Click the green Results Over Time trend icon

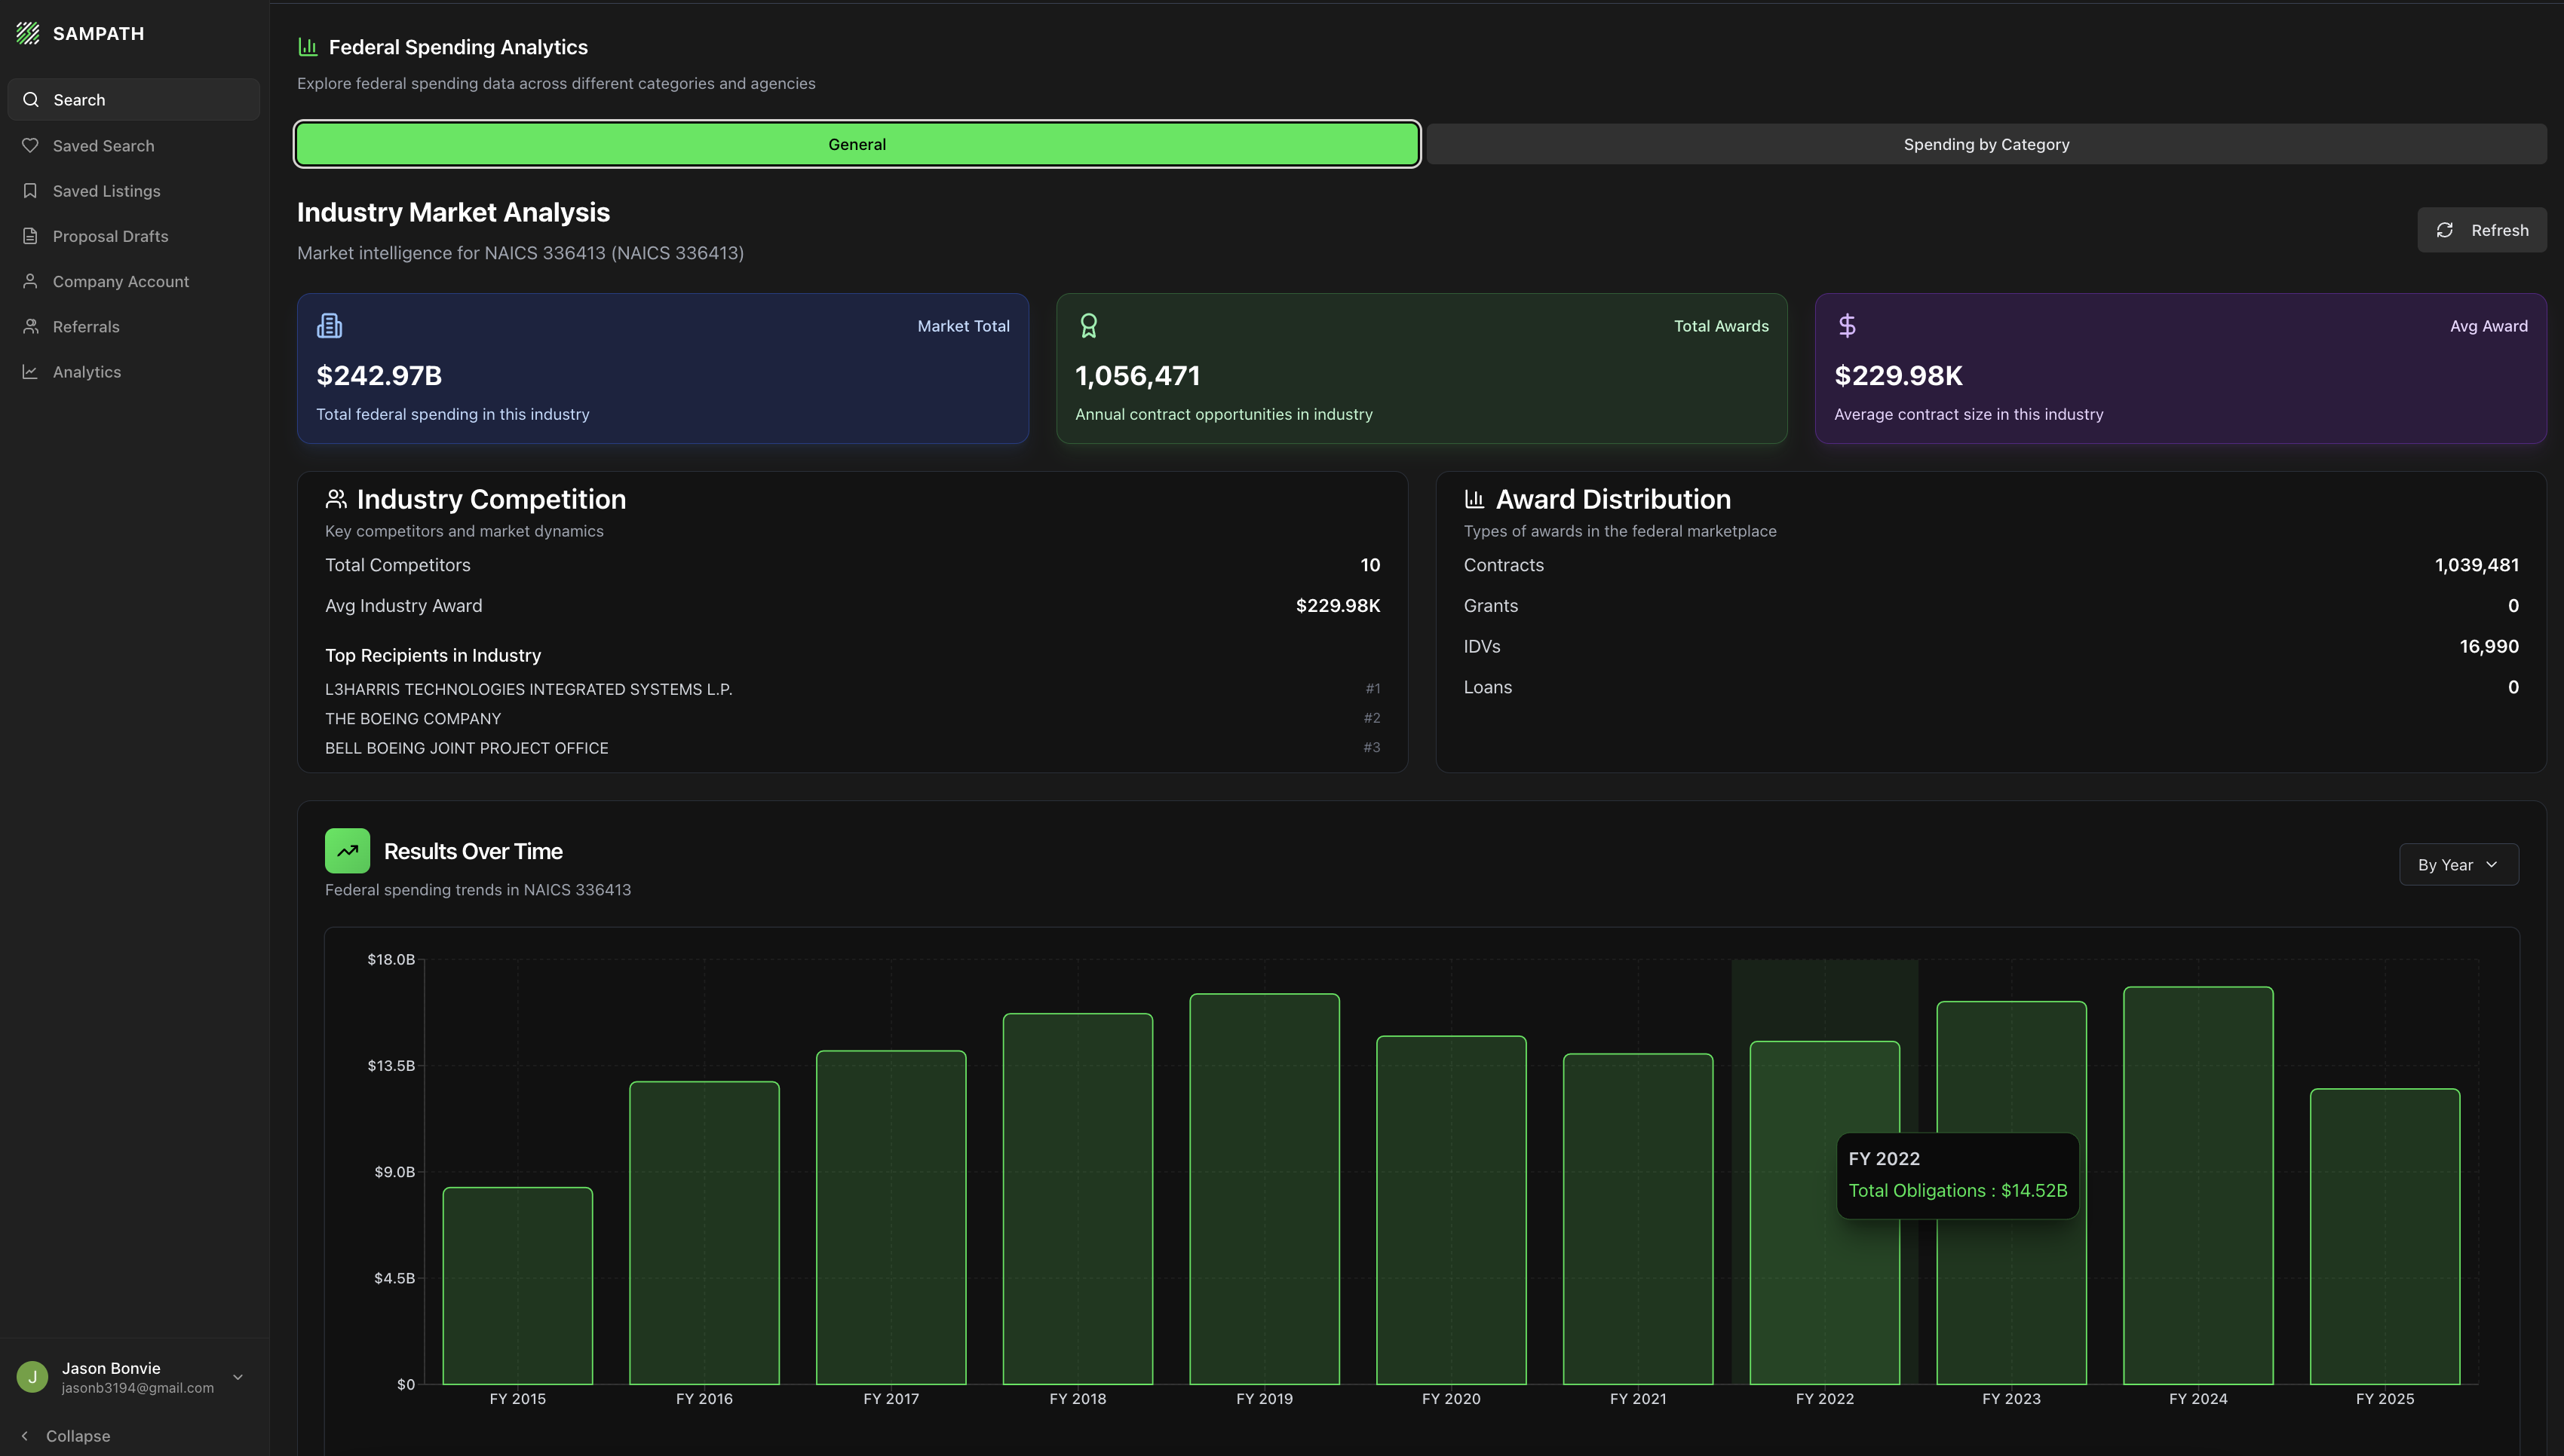tap(347, 851)
